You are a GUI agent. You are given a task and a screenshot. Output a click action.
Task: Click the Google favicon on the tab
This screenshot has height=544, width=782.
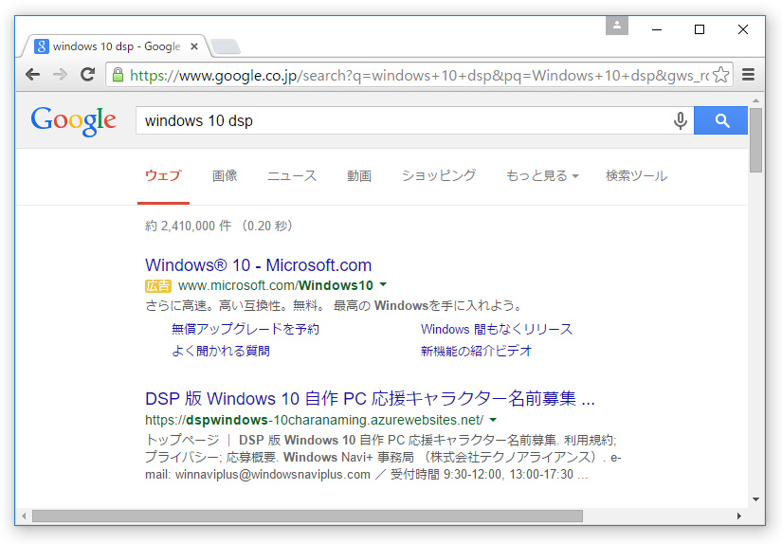click(42, 46)
